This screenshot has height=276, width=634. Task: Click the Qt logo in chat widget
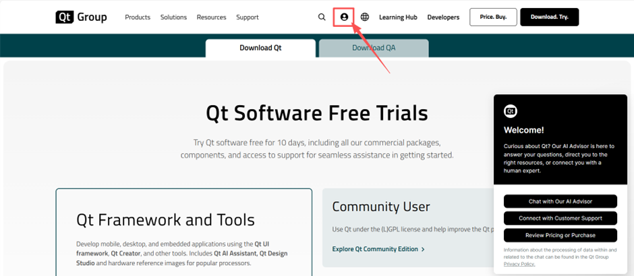point(511,111)
